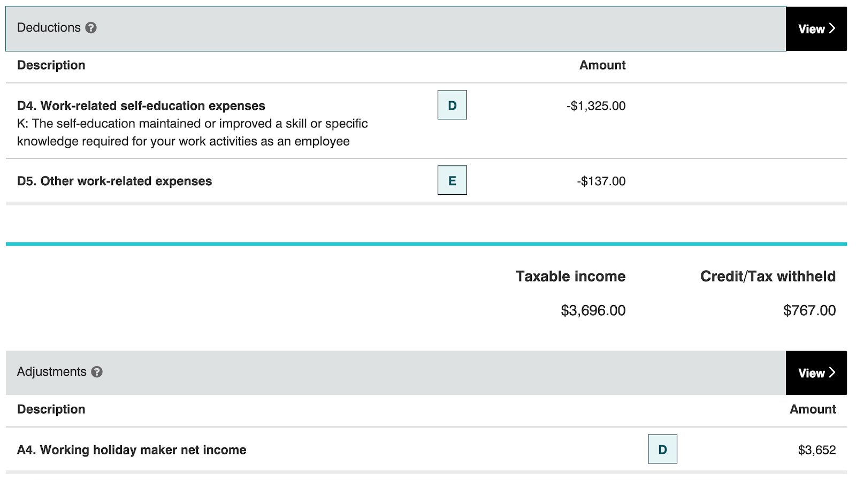The image size is (856, 480).
Task: Click the D badge on the self-education row
Action: [452, 105]
